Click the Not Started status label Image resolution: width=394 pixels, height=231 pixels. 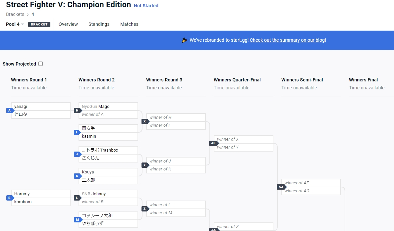coord(146,6)
